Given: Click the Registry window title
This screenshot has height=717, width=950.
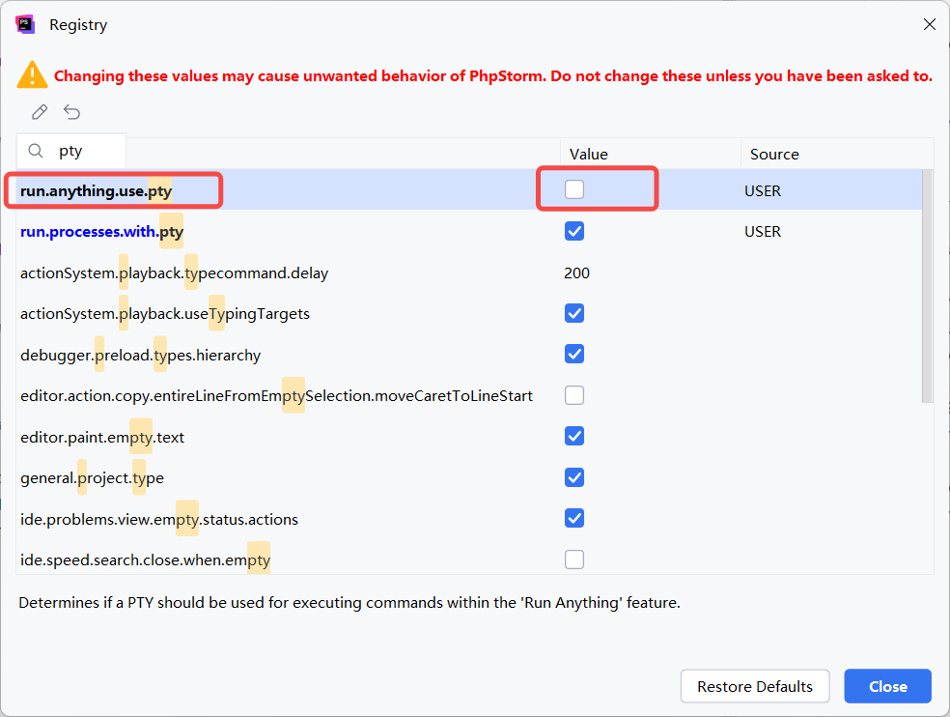Looking at the screenshot, I should [x=78, y=25].
